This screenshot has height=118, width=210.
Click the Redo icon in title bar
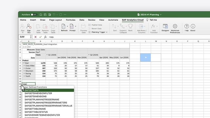coord(60,14)
